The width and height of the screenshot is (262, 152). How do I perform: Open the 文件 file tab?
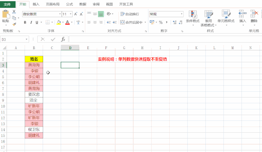(x=7, y=5)
